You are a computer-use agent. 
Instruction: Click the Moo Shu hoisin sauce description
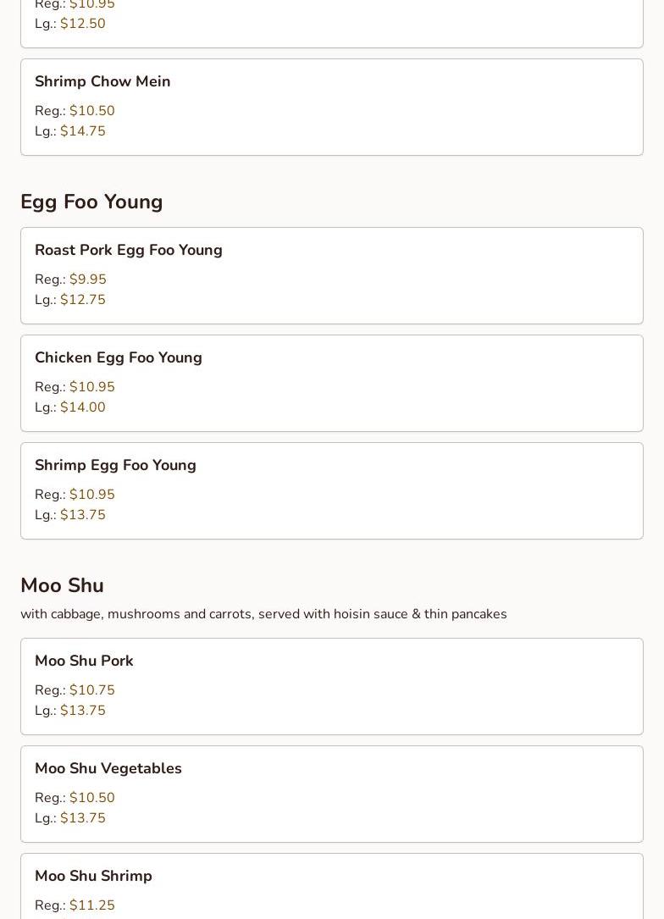click(263, 614)
